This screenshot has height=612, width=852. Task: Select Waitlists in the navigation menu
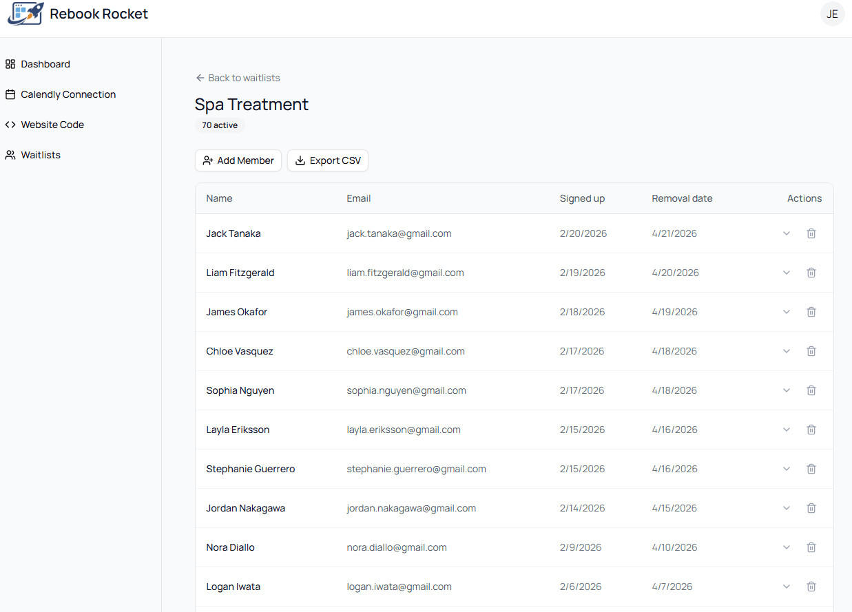point(40,154)
